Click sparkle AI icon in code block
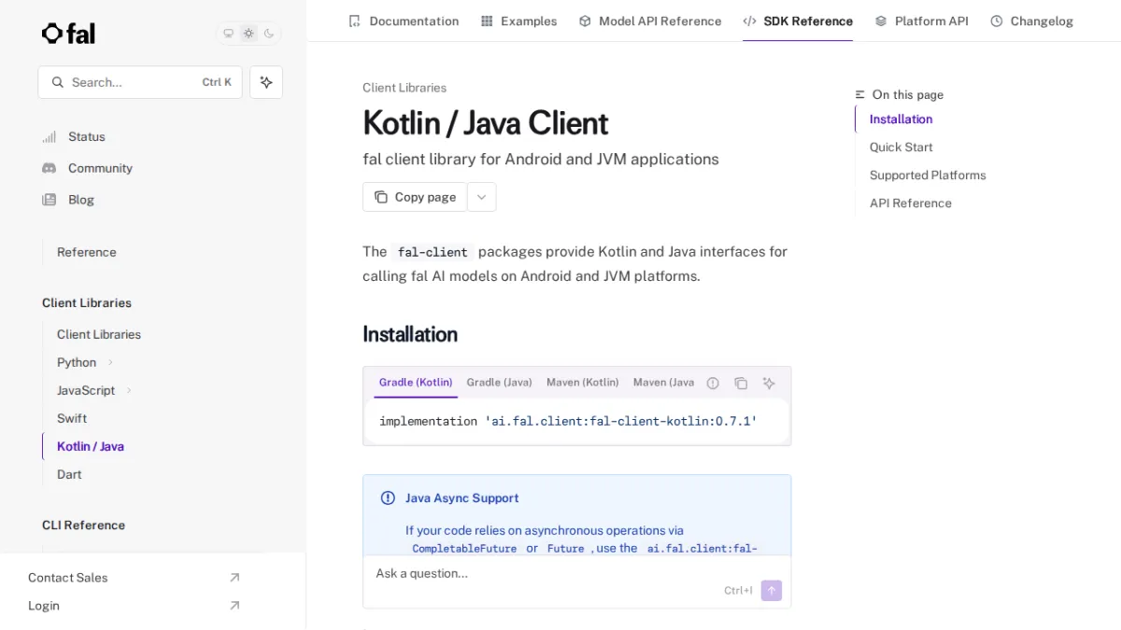The image size is (1121, 630). pyautogui.click(x=769, y=383)
